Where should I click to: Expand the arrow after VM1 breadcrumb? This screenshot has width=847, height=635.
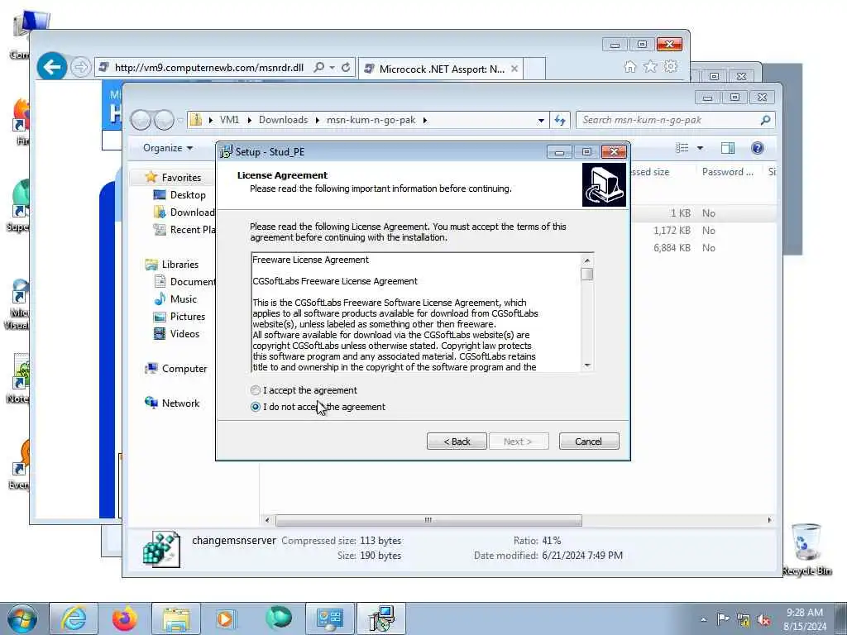click(x=249, y=120)
